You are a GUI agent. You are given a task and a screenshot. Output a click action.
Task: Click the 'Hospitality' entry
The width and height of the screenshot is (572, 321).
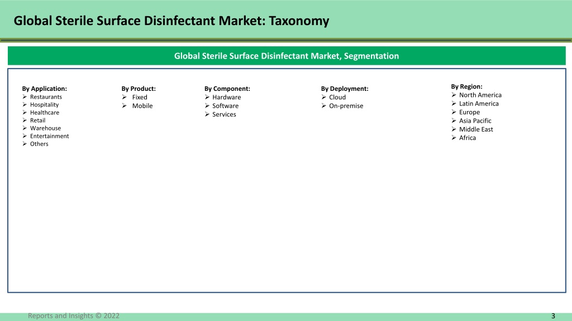coord(44,105)
